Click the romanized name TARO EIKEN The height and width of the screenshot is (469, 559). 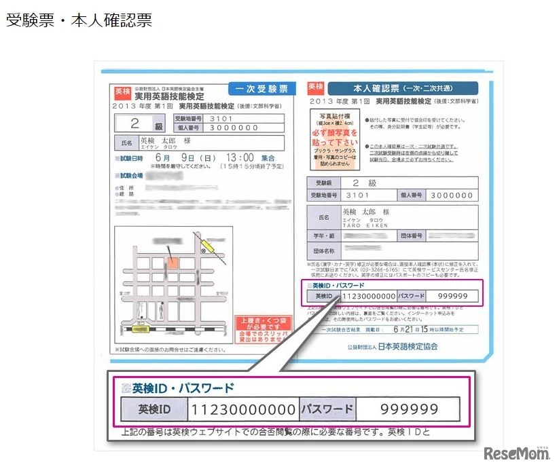(365, 225)
